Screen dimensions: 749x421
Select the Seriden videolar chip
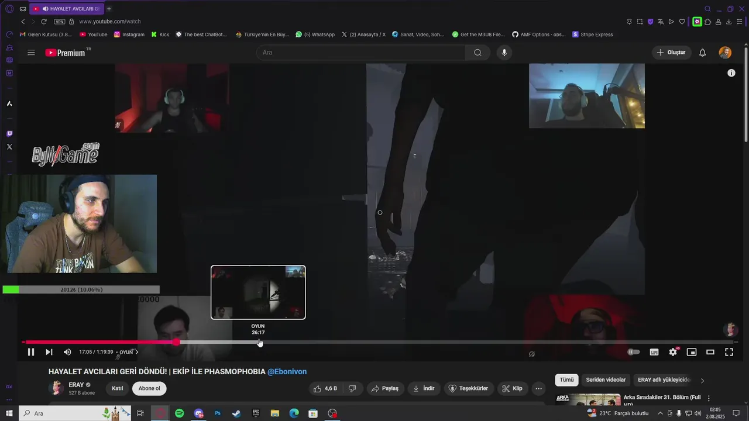pyautogui.click(x=606, y=380)
